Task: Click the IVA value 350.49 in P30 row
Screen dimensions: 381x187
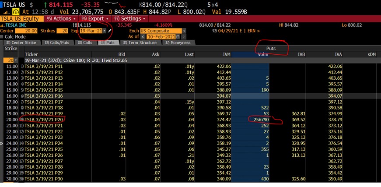Action: 335,179
